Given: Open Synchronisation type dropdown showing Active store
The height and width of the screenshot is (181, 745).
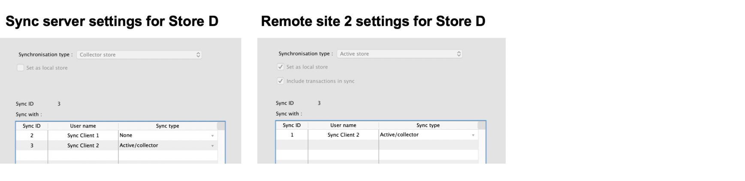Looking at the screenshot, I should coord(399,54).
